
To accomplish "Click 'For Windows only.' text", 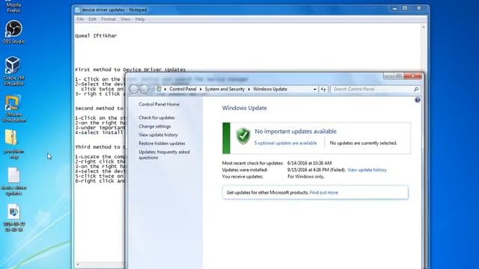I will pyautogui.click(x=306, y=176).
